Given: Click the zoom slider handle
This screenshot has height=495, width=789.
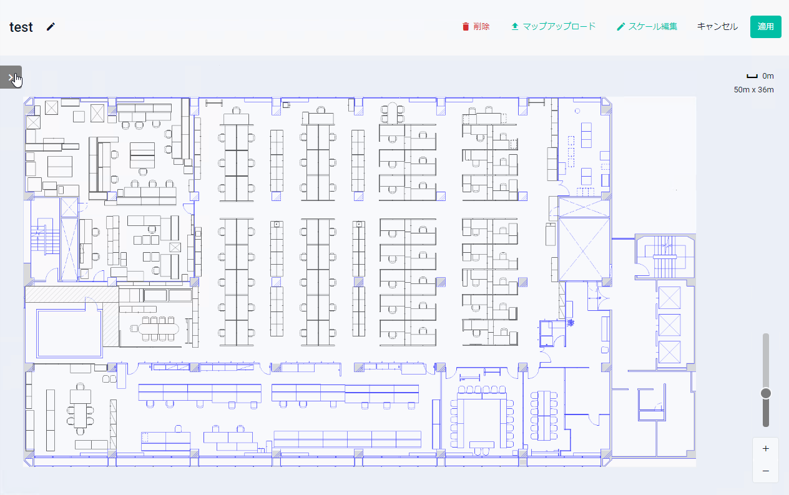Looking at the screenshot, I should coord(766,393).
